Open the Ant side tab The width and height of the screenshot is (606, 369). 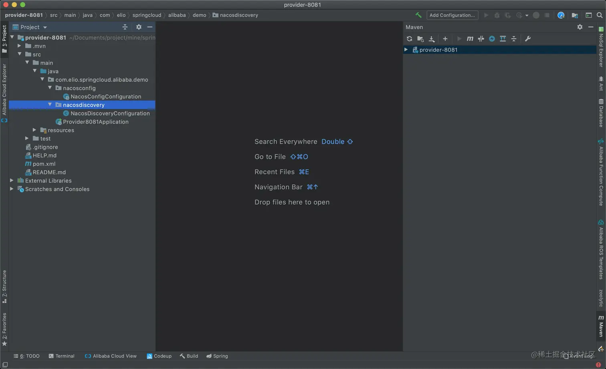click(x=601, y=83)
